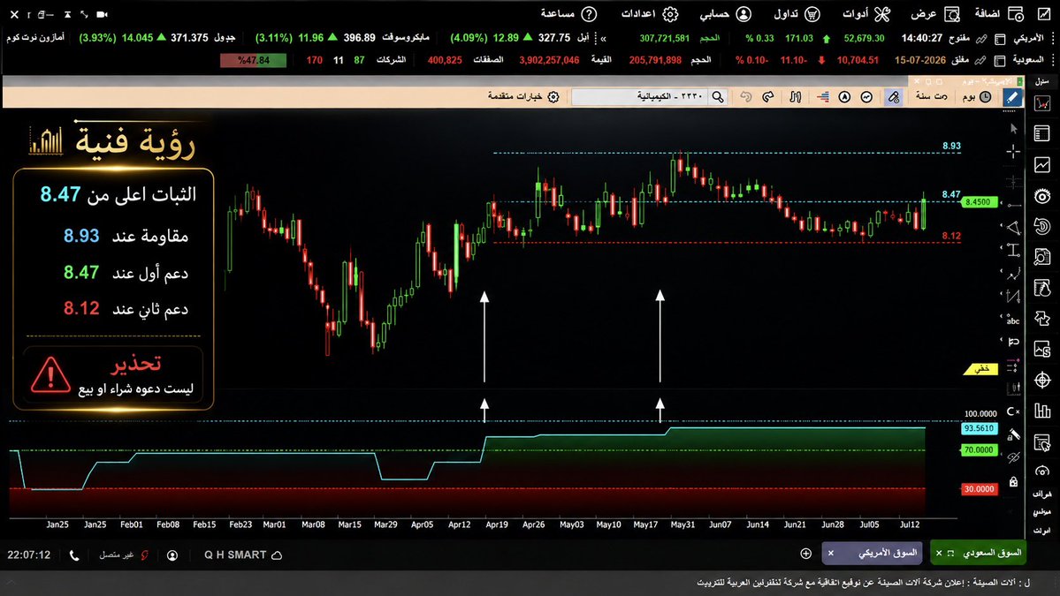Image resolution: width=1060 pixels, height=596 pixels.
Task: Click the red 30.0000 level label
Action: 979,488
